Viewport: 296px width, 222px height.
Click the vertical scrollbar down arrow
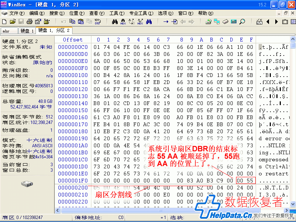click(293, 204)
